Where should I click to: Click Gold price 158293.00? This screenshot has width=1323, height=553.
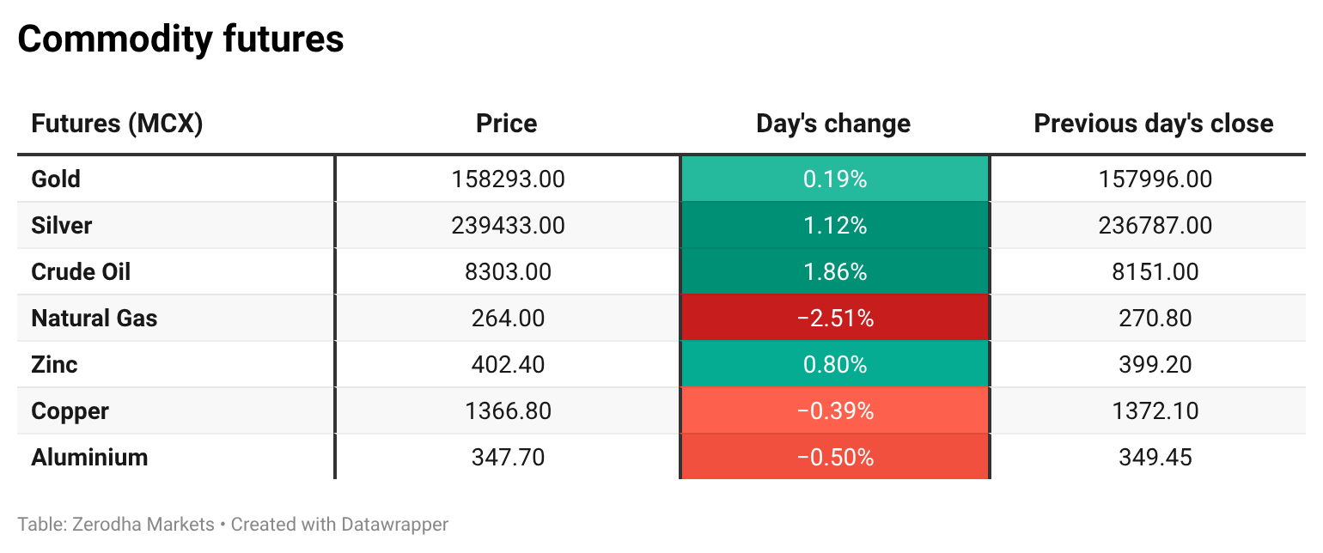click(x=508, y=179)
